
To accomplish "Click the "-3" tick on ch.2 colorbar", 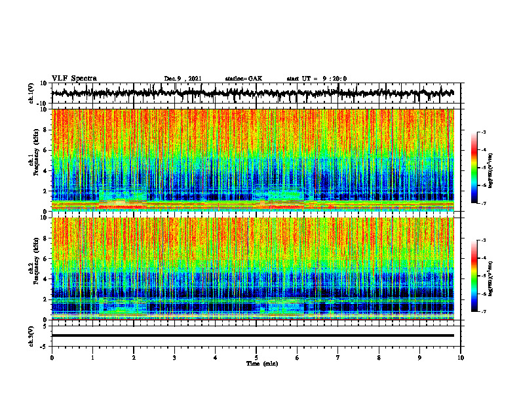I will click(483, 240).
